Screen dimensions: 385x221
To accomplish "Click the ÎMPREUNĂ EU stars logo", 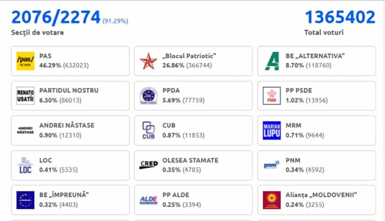I will click(25, 200).
